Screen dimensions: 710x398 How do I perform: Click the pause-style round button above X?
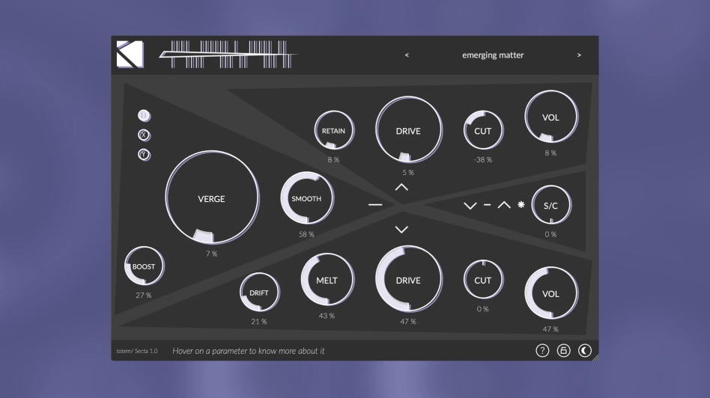click(x=145, y=115)
